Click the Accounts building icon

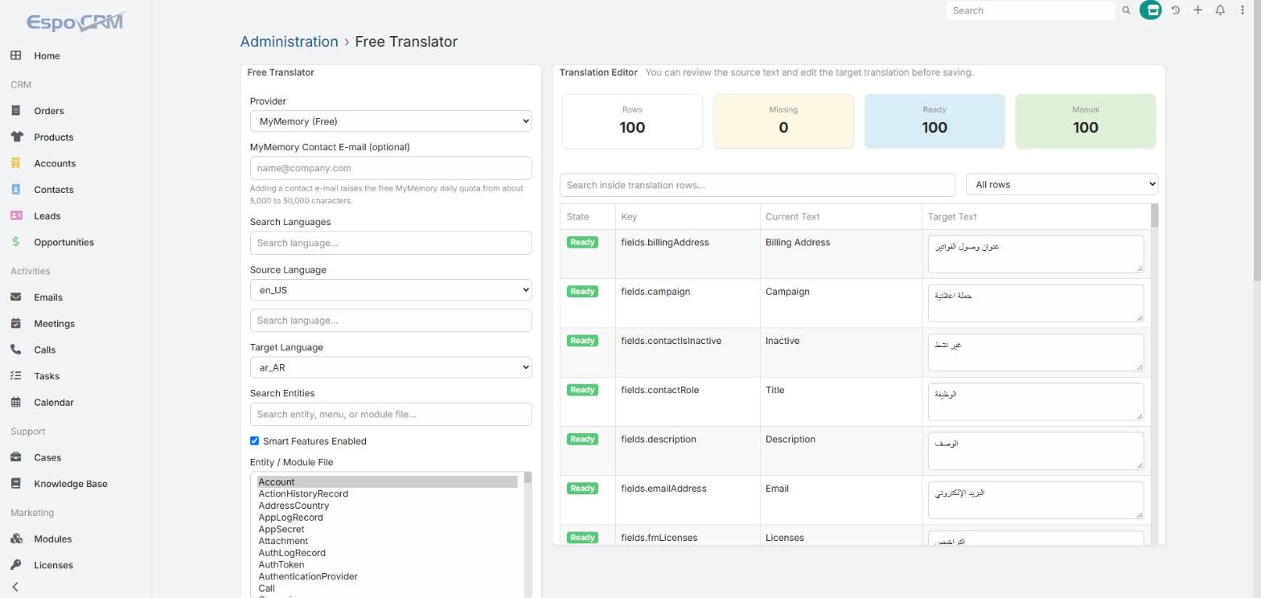(x=15, y=163)
